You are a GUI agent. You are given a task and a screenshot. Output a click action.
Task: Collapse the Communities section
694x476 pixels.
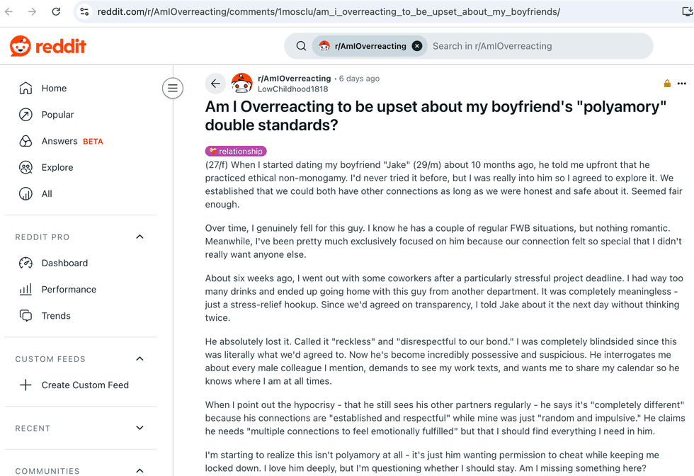pyautogui.click(x=140, y=470)
